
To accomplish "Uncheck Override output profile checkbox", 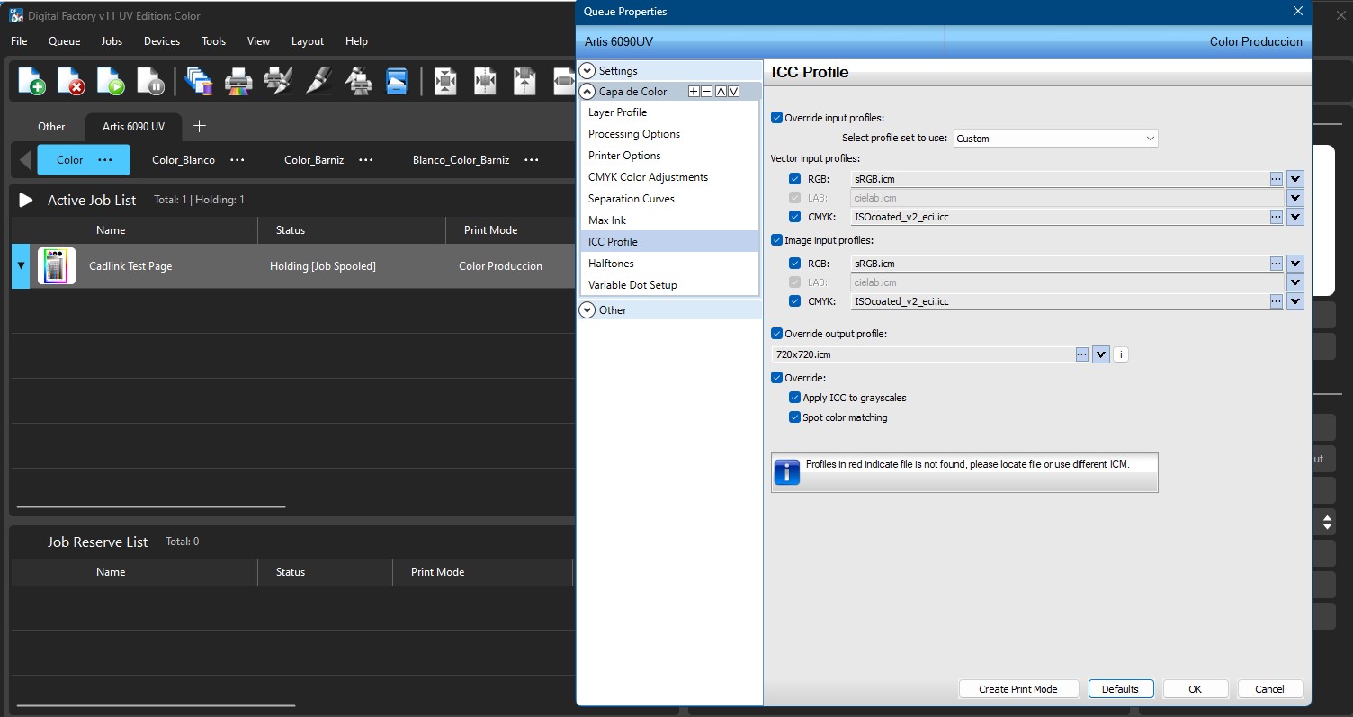I will click(777, 334).
